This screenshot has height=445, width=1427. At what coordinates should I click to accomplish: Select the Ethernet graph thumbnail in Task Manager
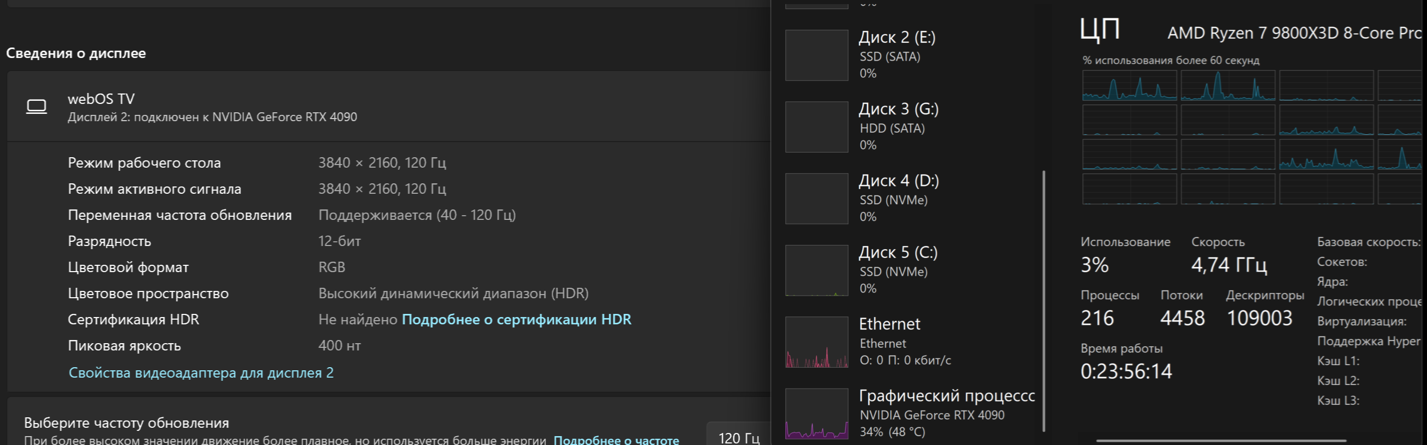[x=817, y=342]
